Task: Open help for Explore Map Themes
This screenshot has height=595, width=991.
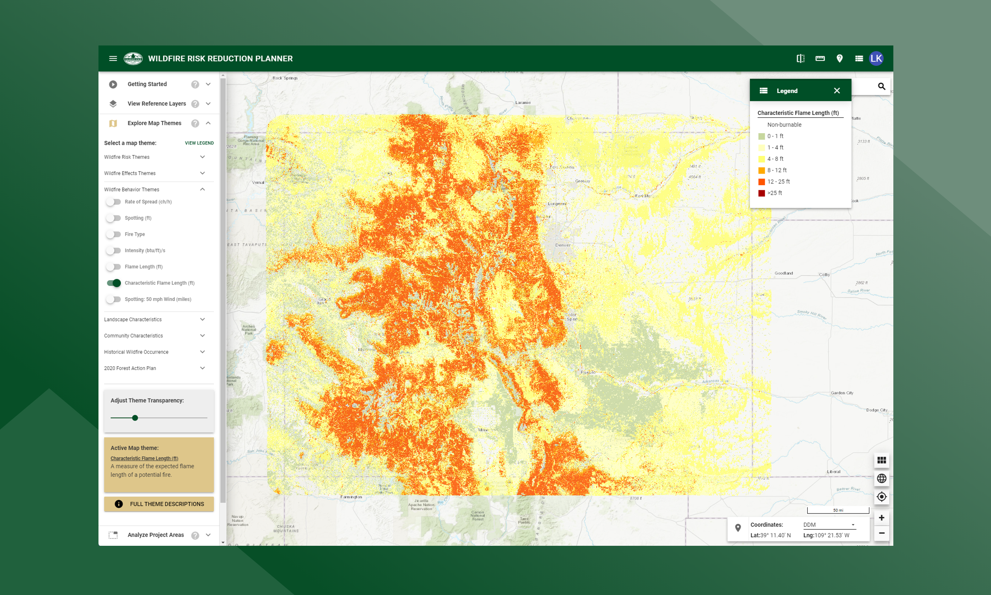Action: pyautogui.click(x=195, y=123)
